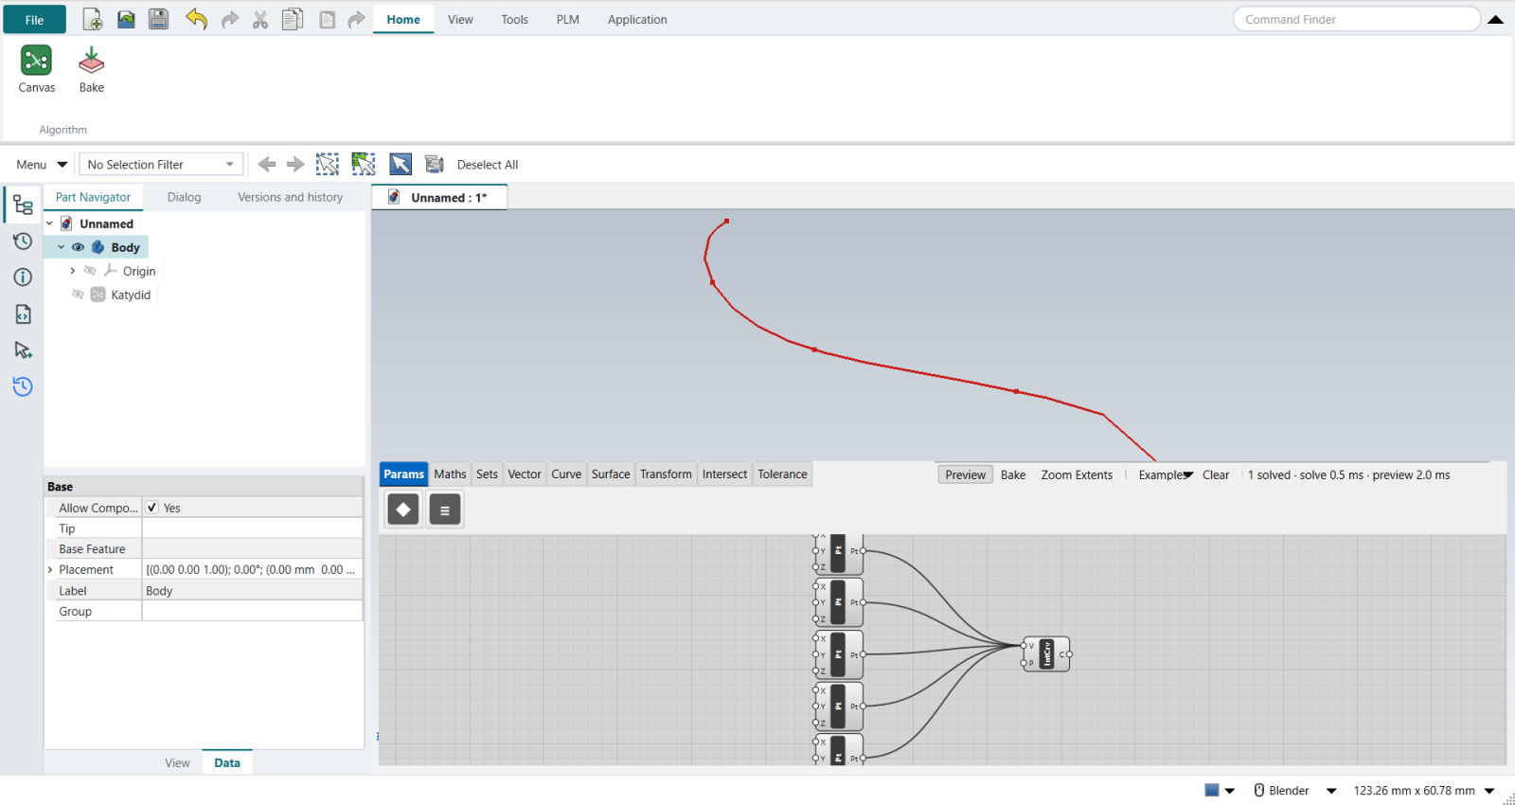Open the Canvas algorithm tool

(x=36, y=69)
